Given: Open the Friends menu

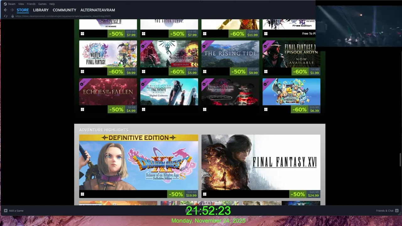Looking at the screenshot, I should pos(31,4).
